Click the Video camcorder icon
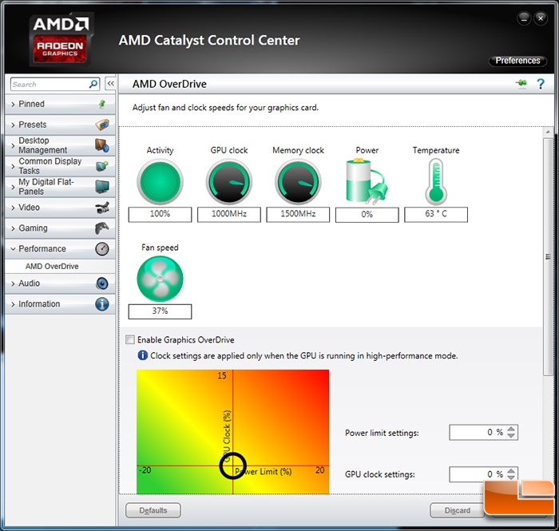This screenshot has width=559, height=531. click(x=102, y=208)
